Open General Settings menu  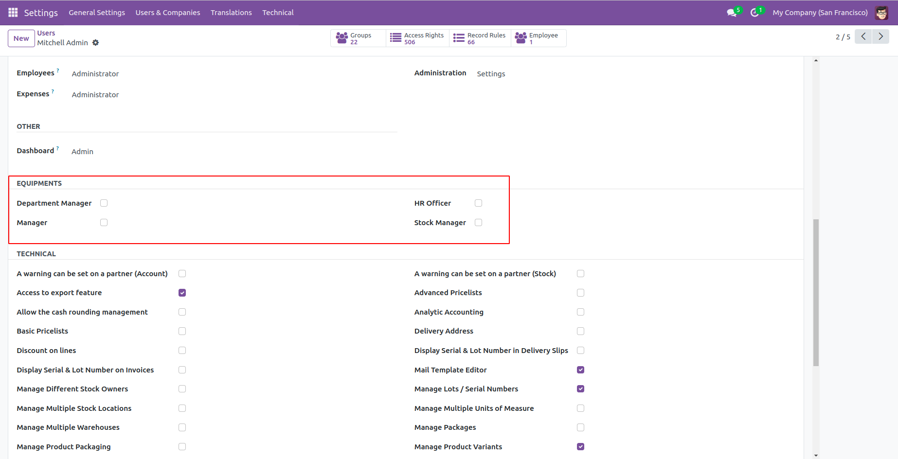tap(97, 13)
